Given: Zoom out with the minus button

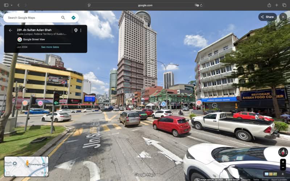Looking at the screenshot, I should [x=283, y=168].
